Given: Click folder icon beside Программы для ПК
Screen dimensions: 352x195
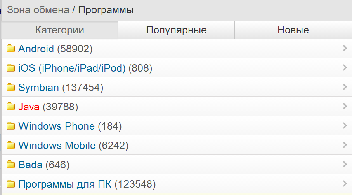Looking at the screenshot, I should 11,184.
